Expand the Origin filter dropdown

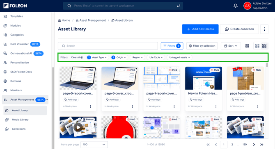coord(119,57)
